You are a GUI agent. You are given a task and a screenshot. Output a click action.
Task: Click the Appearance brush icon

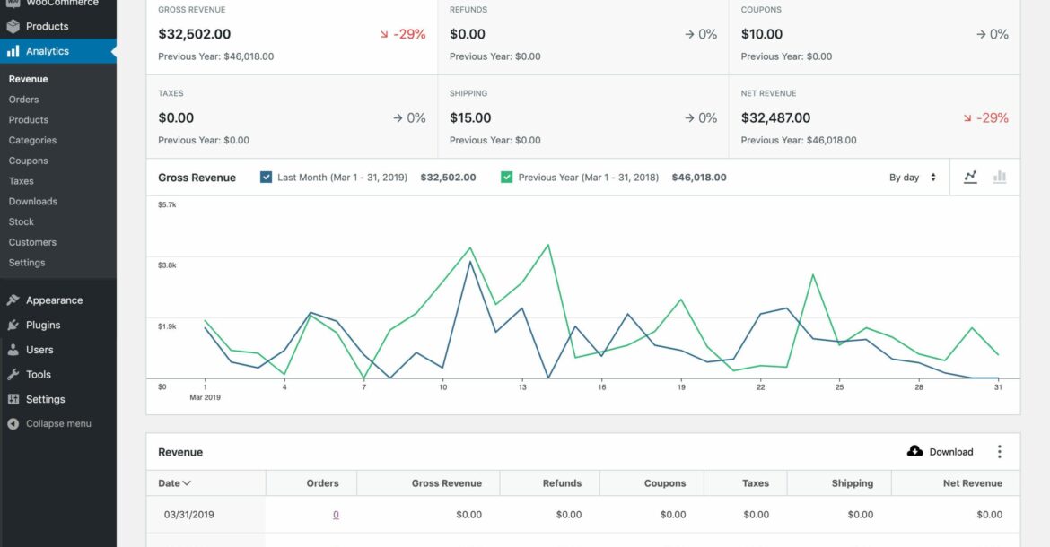coord(13,300)
